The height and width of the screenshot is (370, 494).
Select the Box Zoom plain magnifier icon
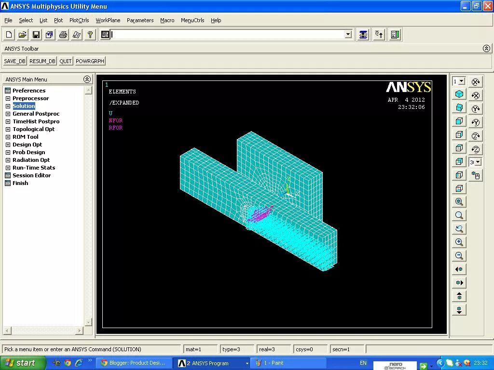coord(459,215)
